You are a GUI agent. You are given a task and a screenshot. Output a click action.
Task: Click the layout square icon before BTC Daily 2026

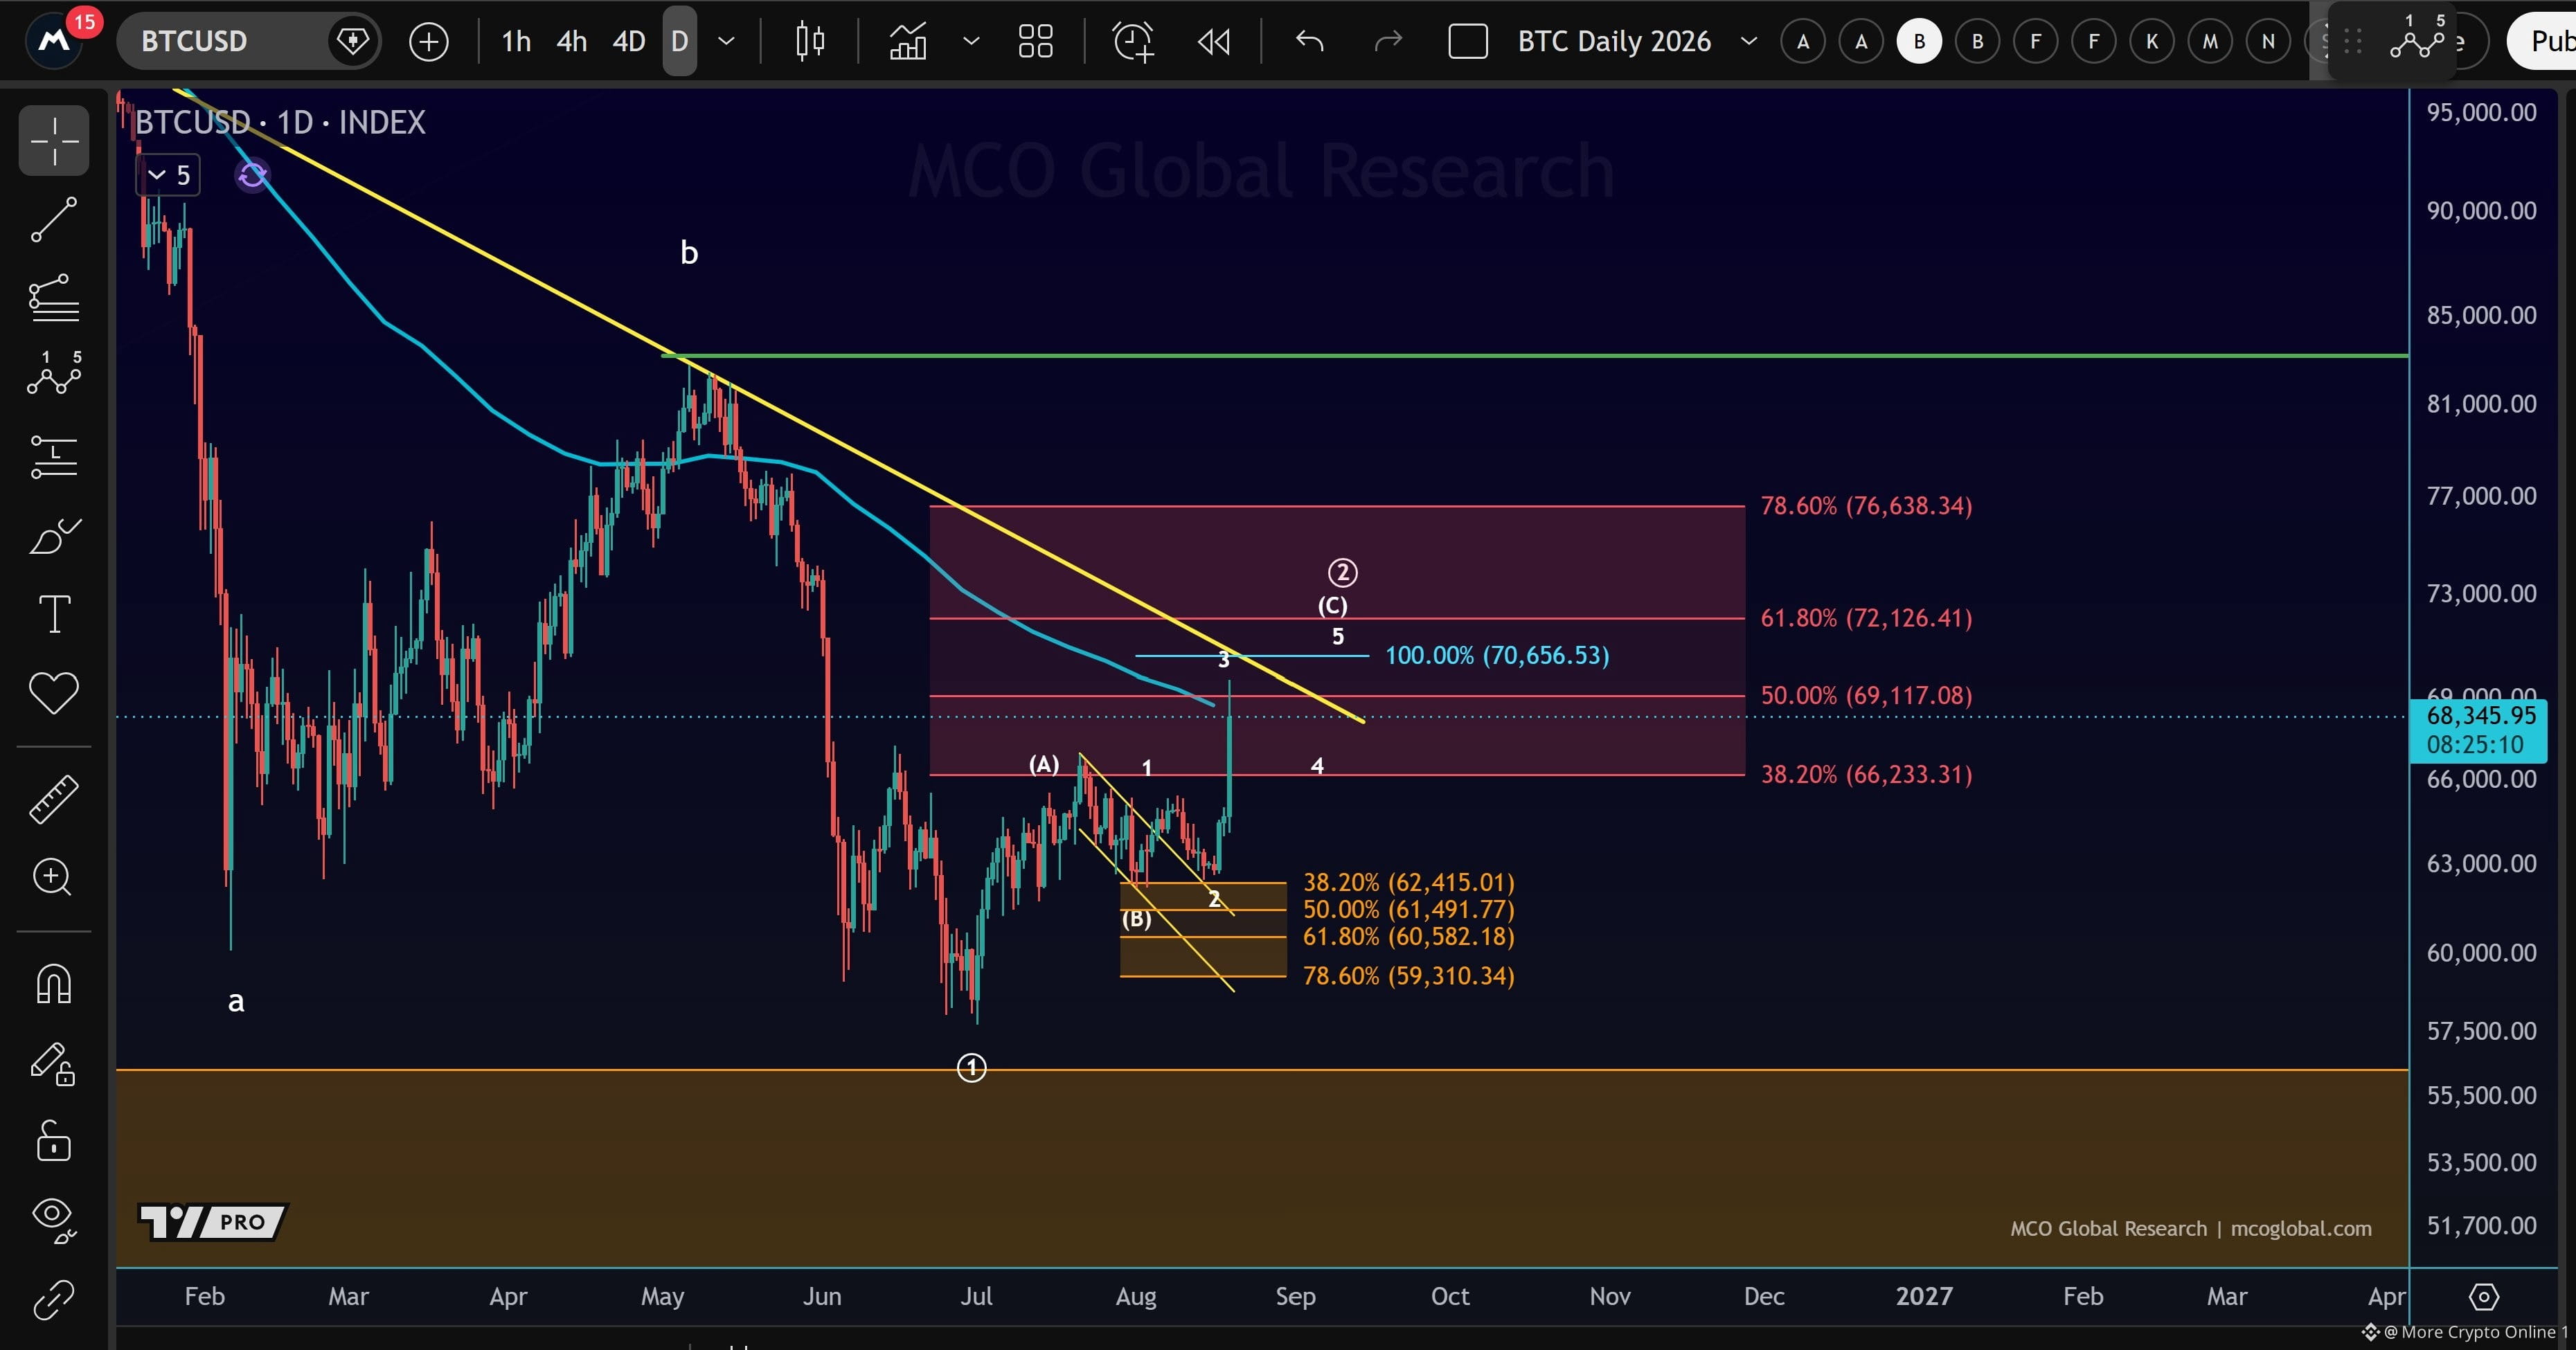point(1468,41)
